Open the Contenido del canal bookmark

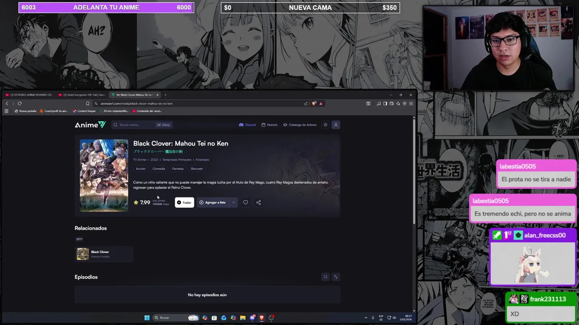147,111
